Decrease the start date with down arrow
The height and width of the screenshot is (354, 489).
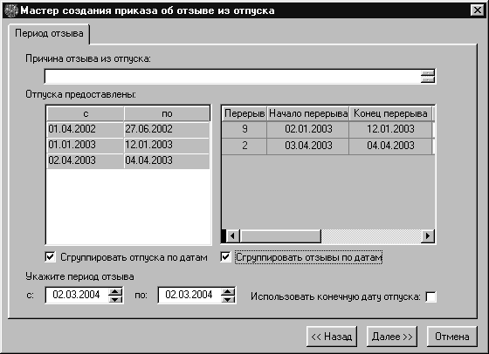coord(115,299)
